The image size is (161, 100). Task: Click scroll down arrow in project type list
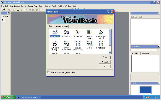110,53
